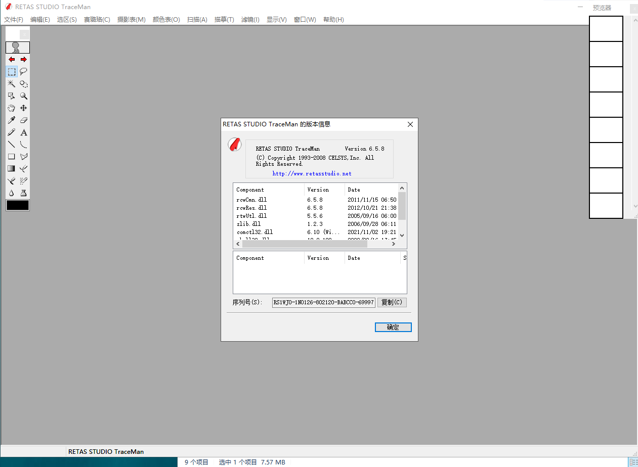Screen dimensions: 638x467
Task: Click upper list's Date column header
Action: pos(371,190)
